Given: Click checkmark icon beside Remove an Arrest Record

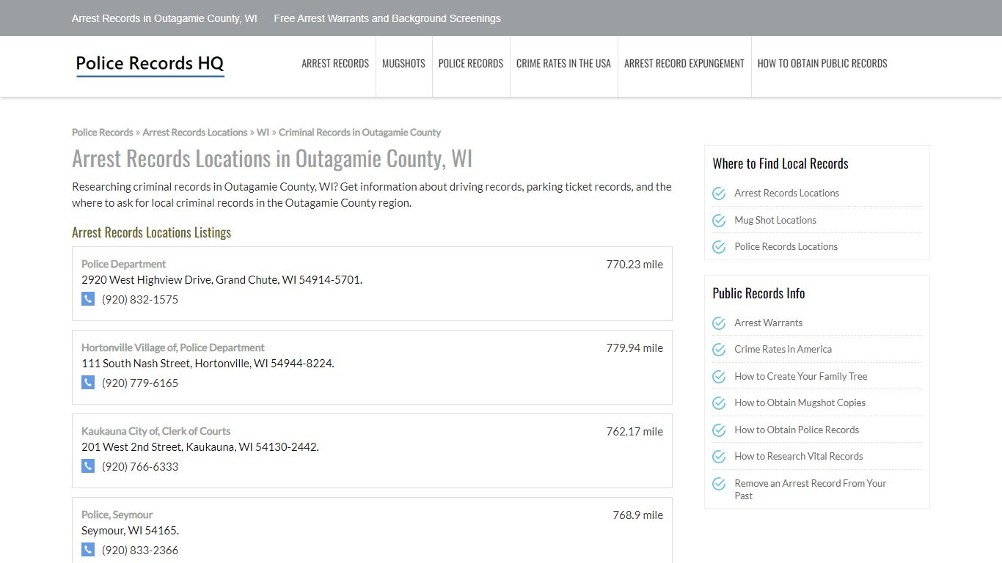Looking at the screenshot, I should 719,484.
